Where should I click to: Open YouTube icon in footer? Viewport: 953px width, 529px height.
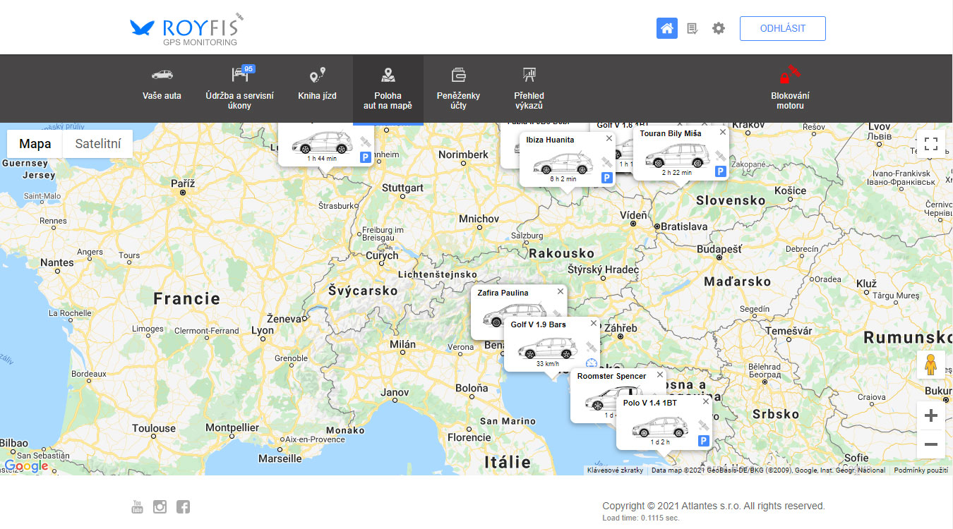138,506
